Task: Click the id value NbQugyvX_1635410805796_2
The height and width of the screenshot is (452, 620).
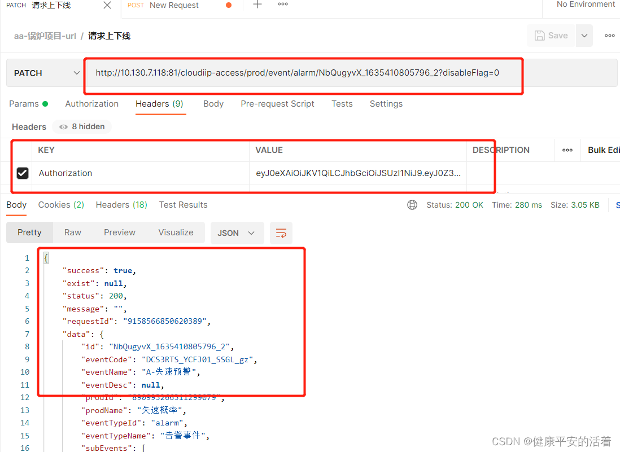Action: click(169, 346)
